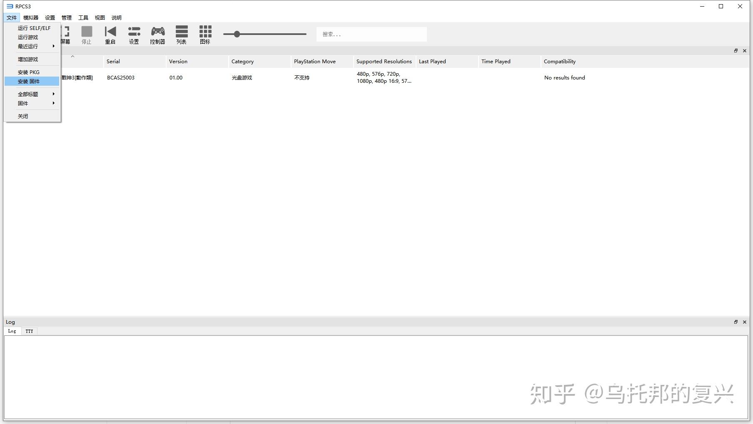
Task: Click the Restart icon in the toolbar
Action: pyautogui.click(x=110, y=34)
